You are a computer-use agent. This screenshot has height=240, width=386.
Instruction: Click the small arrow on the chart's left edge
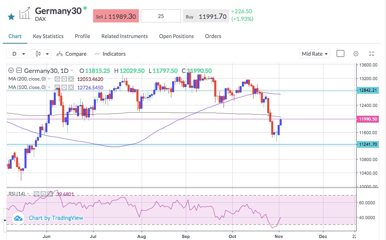(5, 220)
